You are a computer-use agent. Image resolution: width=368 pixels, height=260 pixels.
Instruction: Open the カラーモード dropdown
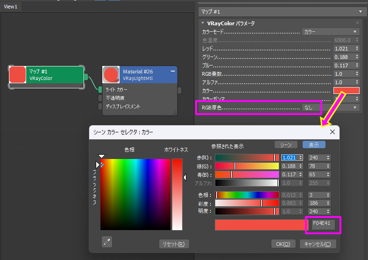[x=331, y=32]
